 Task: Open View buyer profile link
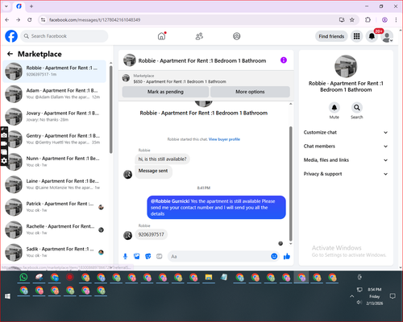pyautogui.click(x=224, y=139)
